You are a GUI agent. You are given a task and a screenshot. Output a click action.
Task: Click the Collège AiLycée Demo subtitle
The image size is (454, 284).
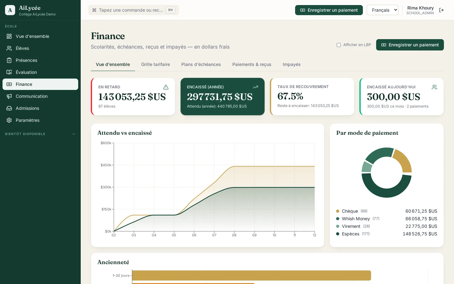click(x=37, y=14)
